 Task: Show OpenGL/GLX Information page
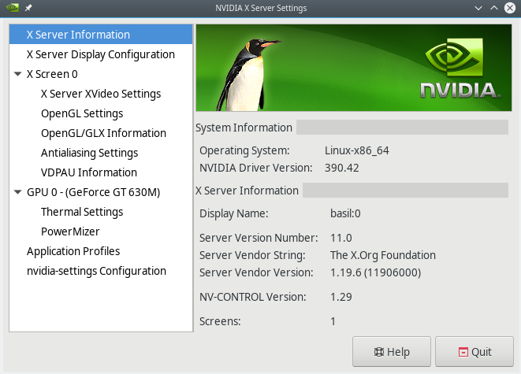pyautogui.click(x=103, y=133)
